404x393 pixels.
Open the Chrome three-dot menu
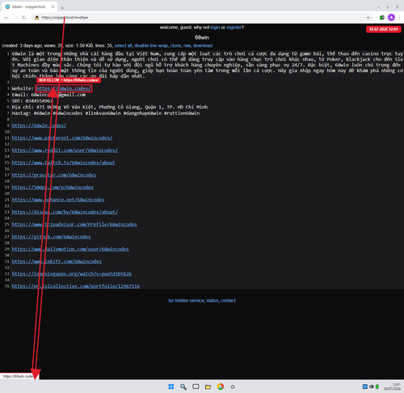pos(399,18)
